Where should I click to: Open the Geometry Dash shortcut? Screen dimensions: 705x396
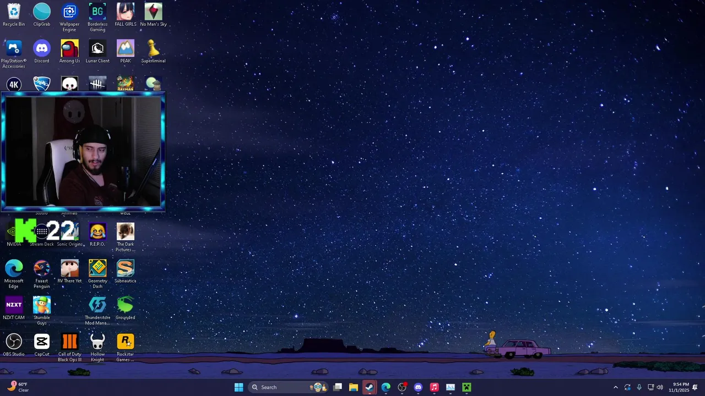tap(97, 274)
